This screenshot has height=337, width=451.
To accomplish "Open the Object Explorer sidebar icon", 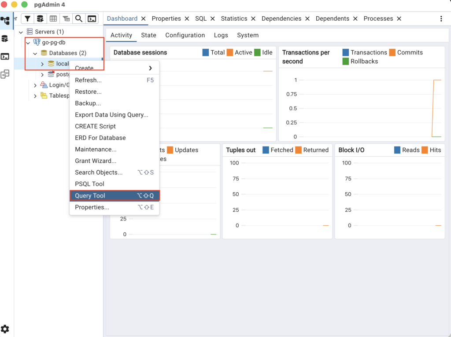I will (5, 20).
